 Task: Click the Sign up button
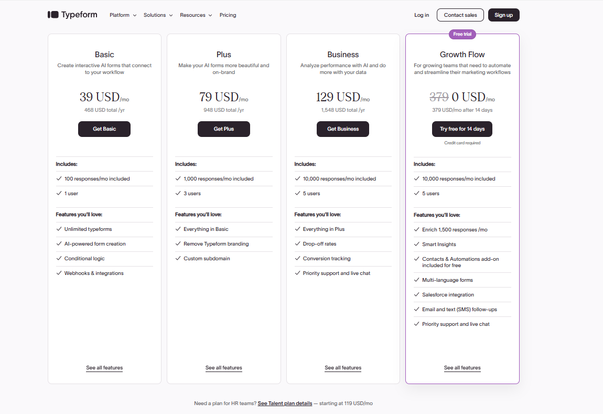pyautogui.click(x=504, y=15)
